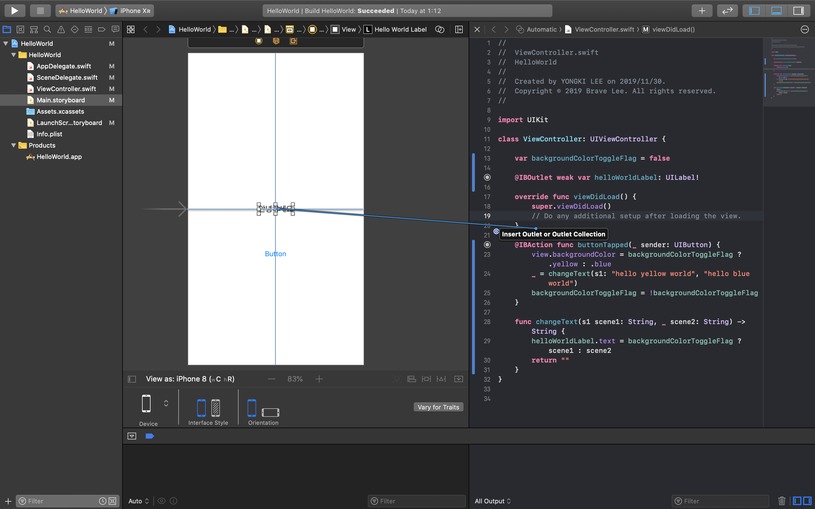Viewport: 815px width, 509px height.
Task: Click the code review arrows icon
Action: (x=728, y=10)
